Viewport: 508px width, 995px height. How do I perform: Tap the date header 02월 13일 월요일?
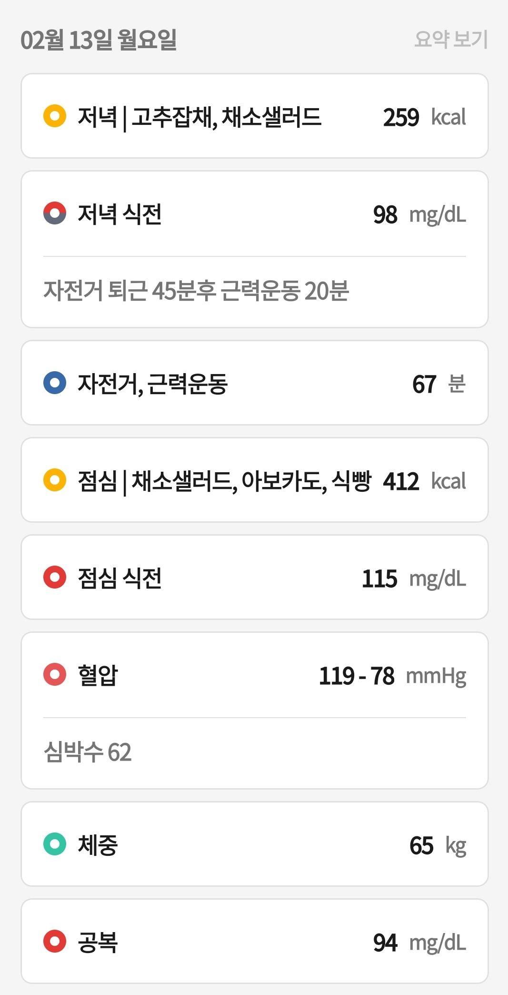coord(99,40)
